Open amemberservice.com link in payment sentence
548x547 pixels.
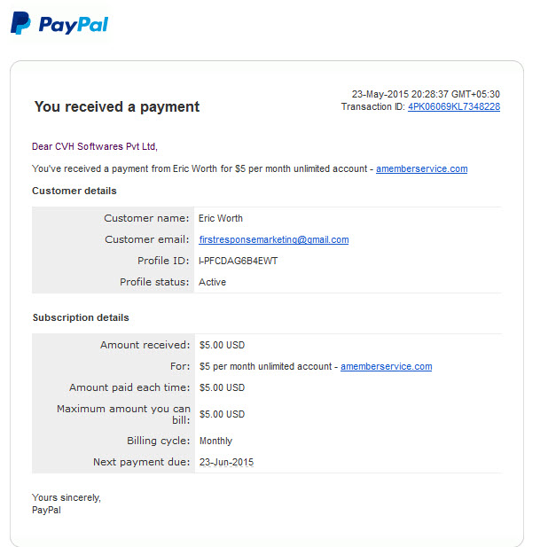tap(421, 168)
